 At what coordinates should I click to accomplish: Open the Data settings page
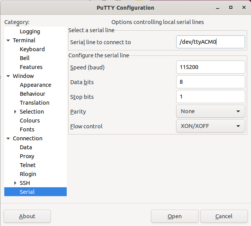26,147
